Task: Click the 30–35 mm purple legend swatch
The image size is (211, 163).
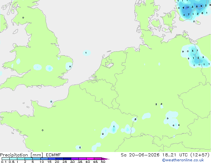Action: 75,159
